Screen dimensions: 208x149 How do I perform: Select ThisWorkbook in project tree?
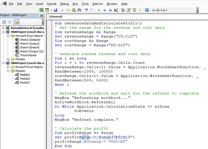coord(28,55)
